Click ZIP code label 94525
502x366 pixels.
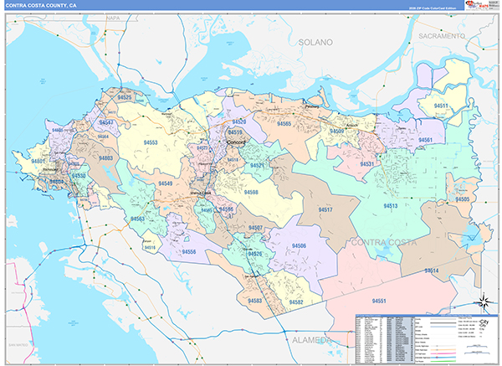(x=124, y=97)
